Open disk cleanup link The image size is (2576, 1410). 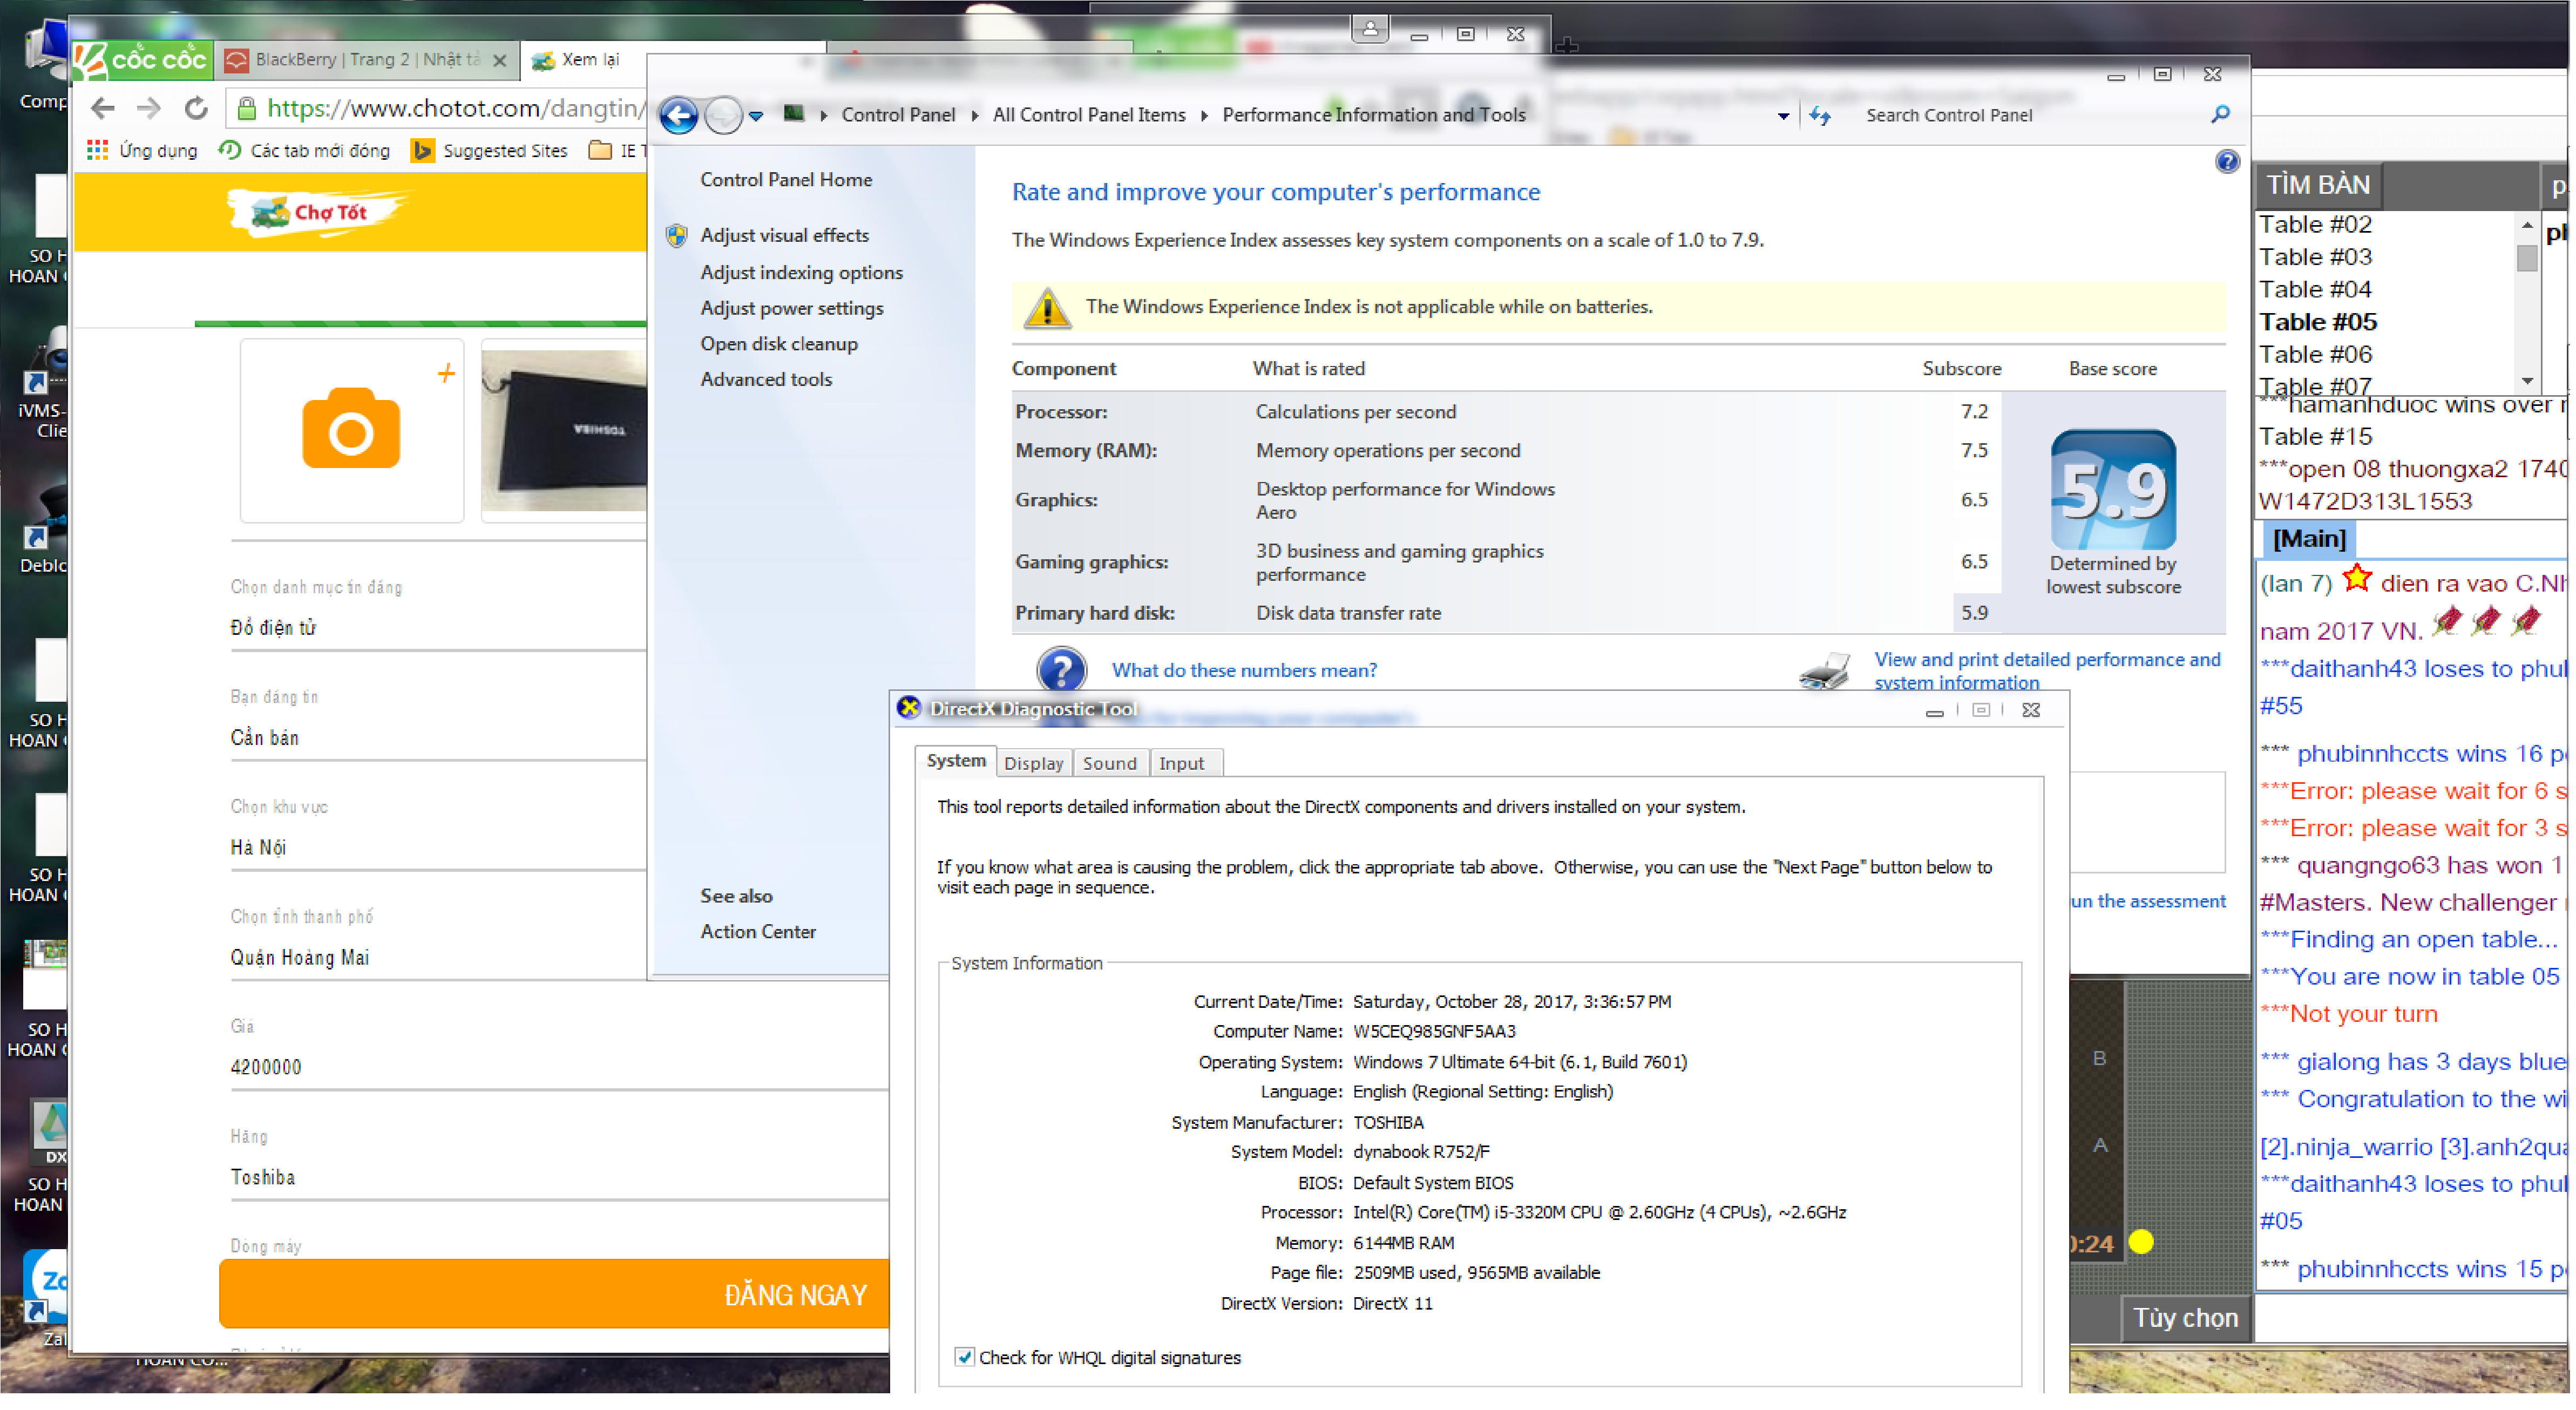[x=778, y=344]
